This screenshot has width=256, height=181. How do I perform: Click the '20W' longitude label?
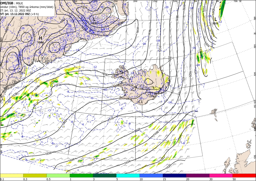tap(135, 1)
